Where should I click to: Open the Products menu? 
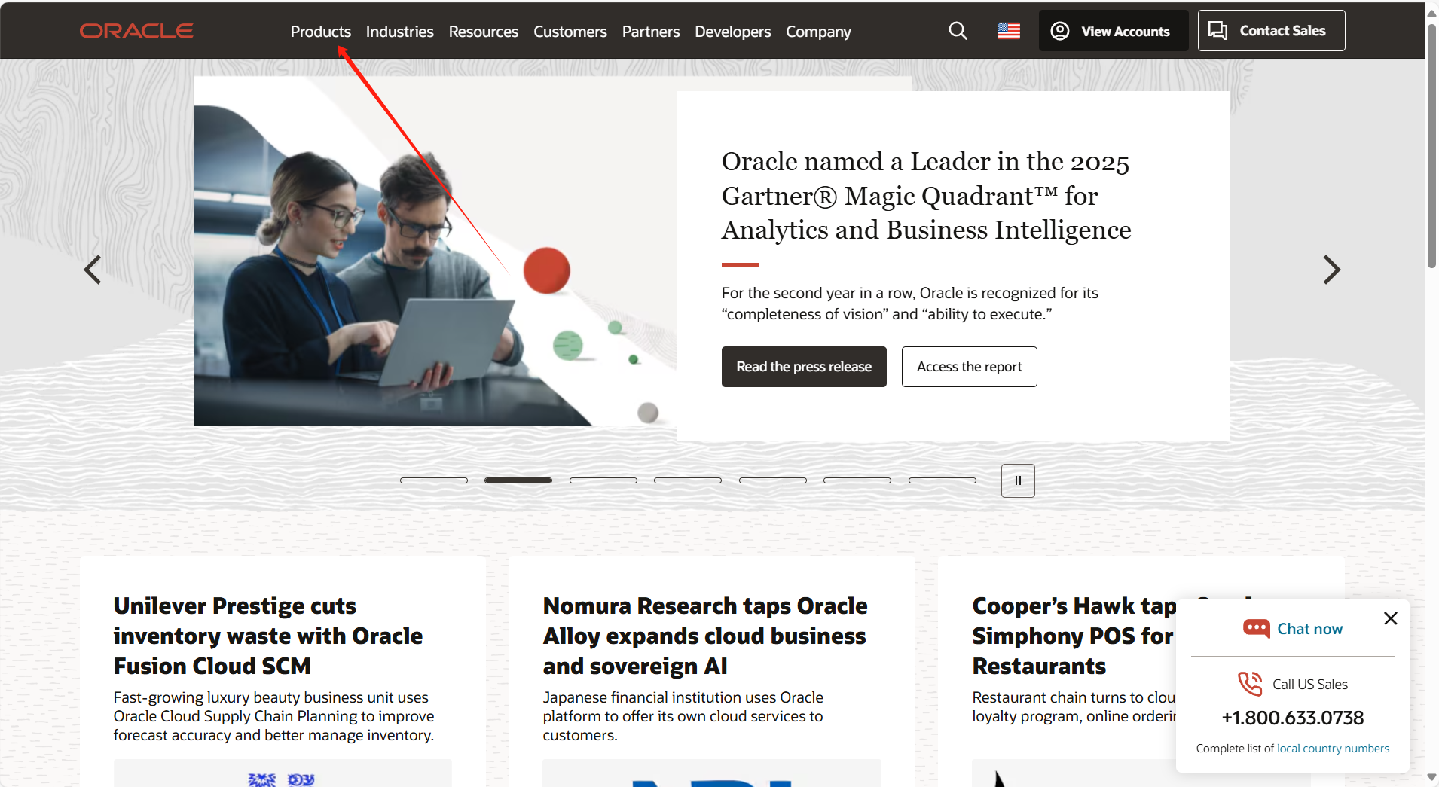click(x=321, y=32)
